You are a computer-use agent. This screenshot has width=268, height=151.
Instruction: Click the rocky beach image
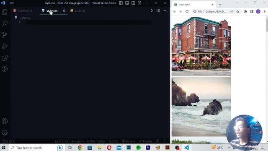point(201,107)
